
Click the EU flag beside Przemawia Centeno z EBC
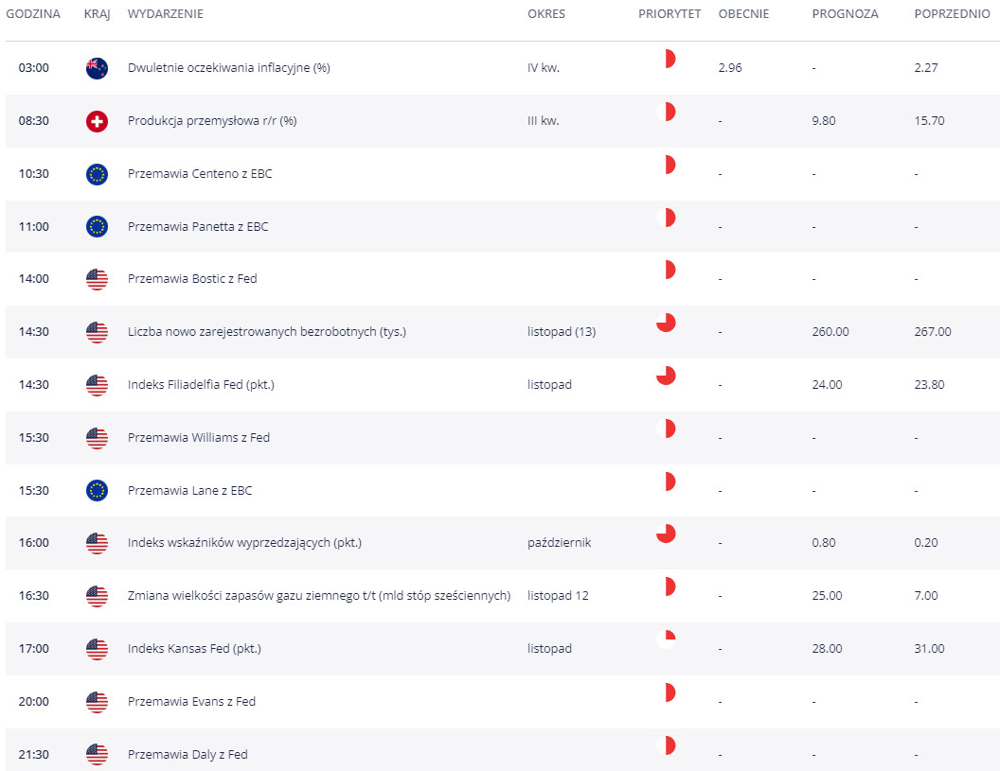[x=97, y=174]
